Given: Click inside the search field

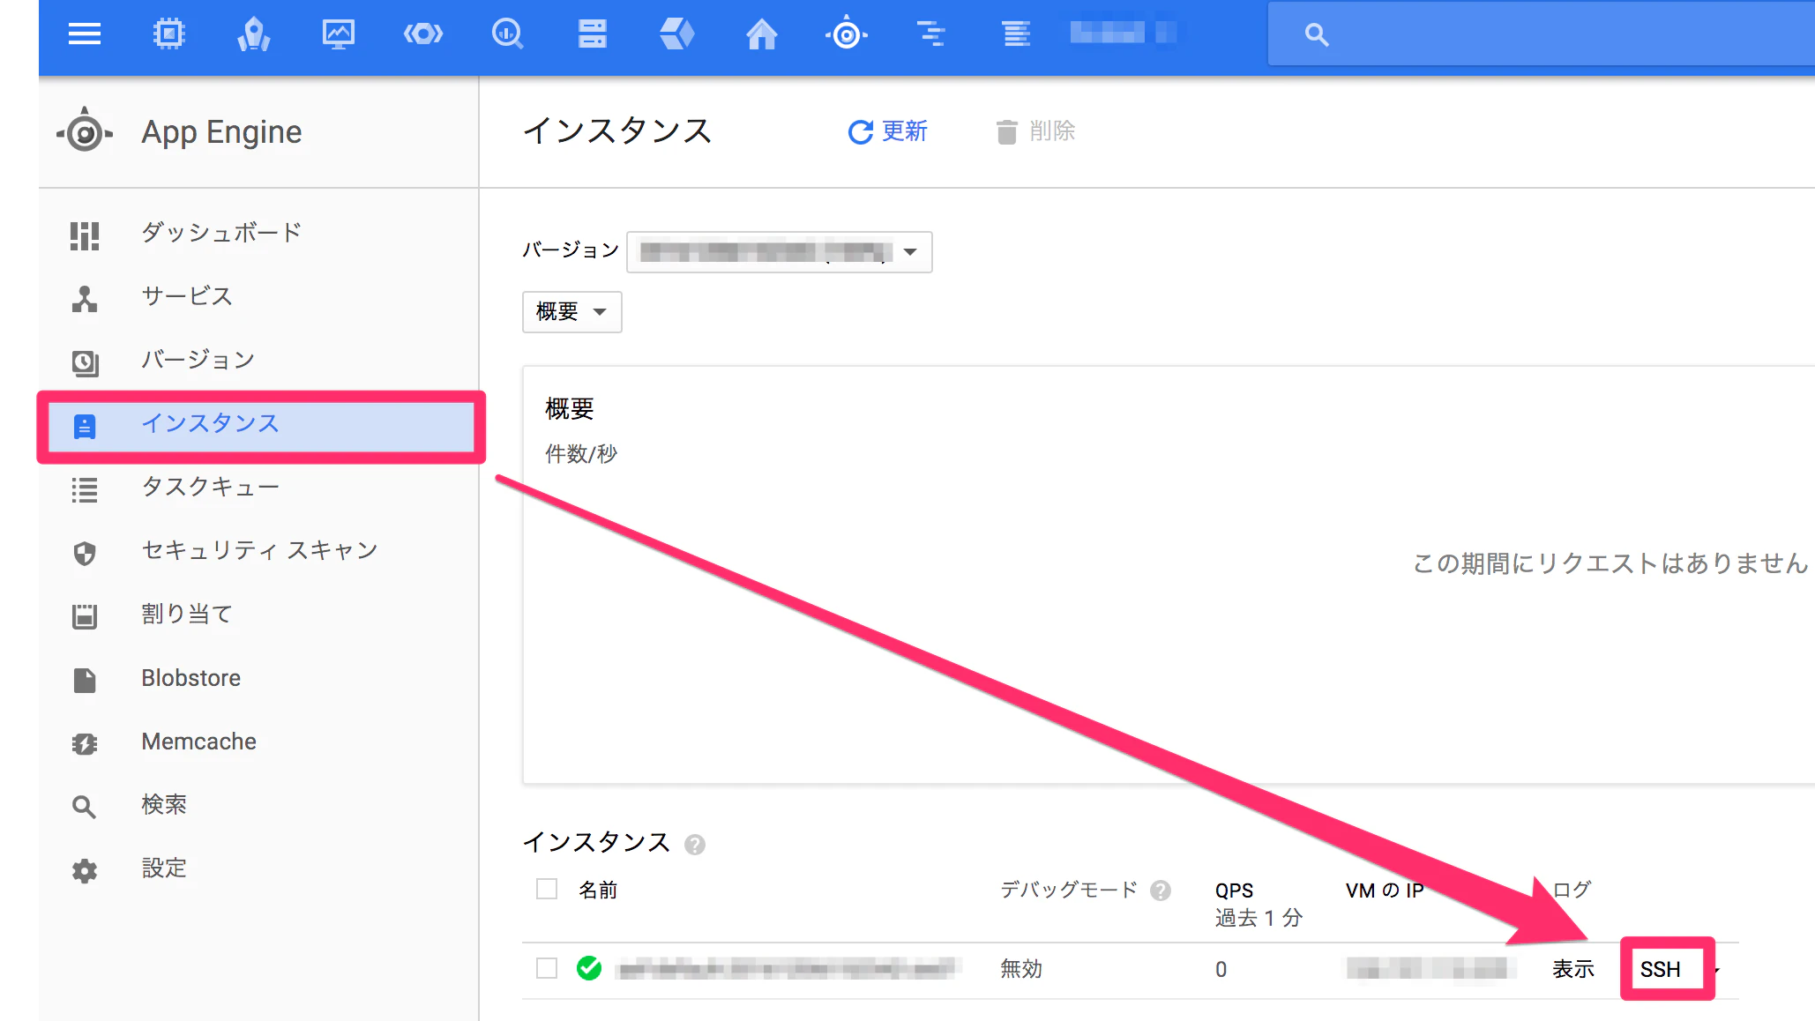Looking at the screenshot, I should pyautogui.click(x=1499, y=34).
